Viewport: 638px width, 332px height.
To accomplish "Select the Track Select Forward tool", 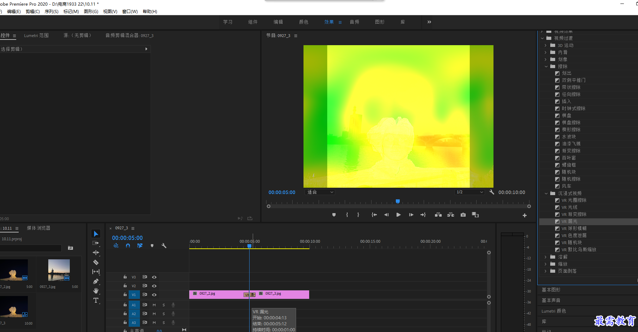I will [96, 243].
